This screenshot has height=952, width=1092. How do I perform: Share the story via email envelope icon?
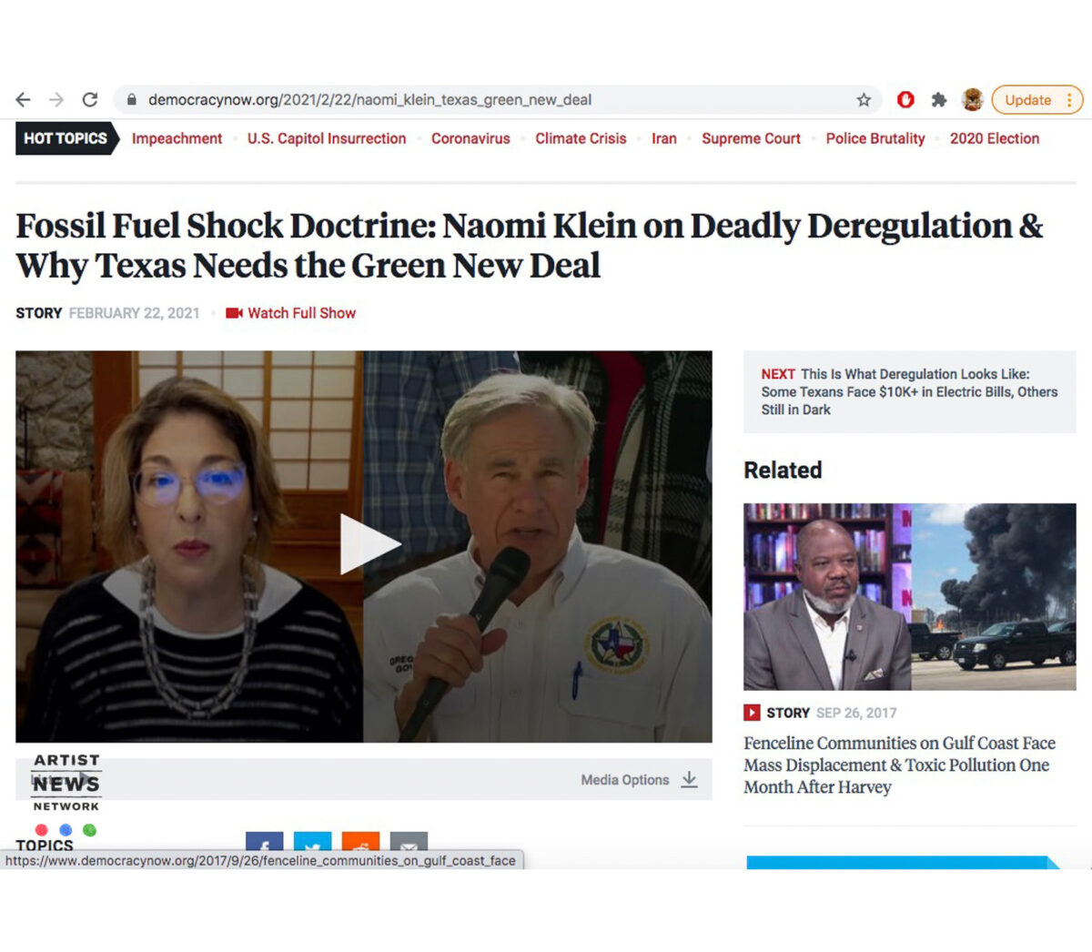point(409,843)
